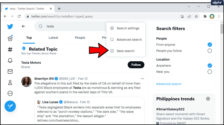Go back using the search back arrow
Viewport: 224px width, 125px height.
[x=24, y=26]
